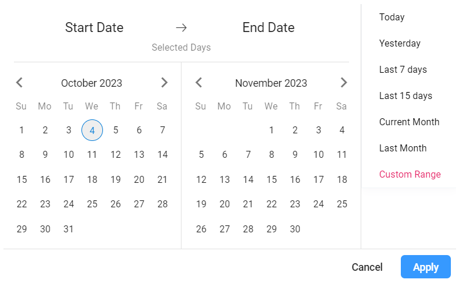
Task: Go to next month on October calendar
Action: pyautogui.click(x=164, y=83)
